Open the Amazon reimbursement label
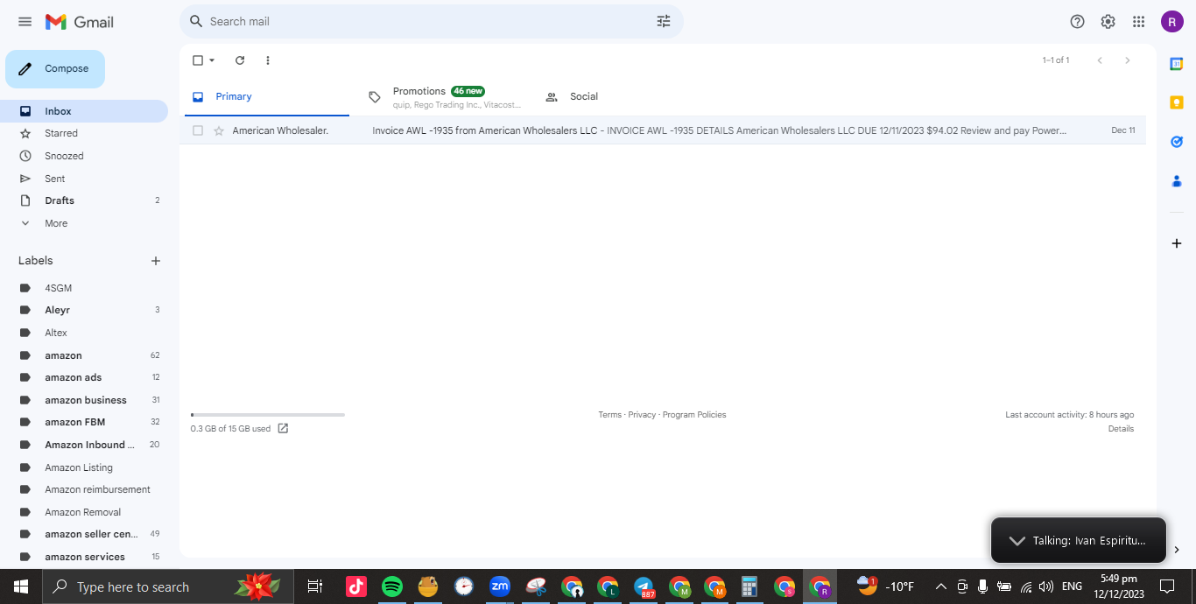This screenshot has height=604, width=1196. point(84,489)
